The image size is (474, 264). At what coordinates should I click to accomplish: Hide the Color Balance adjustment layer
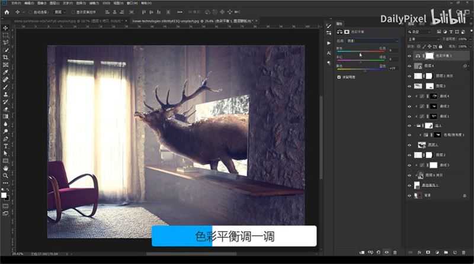coord(409,56)
